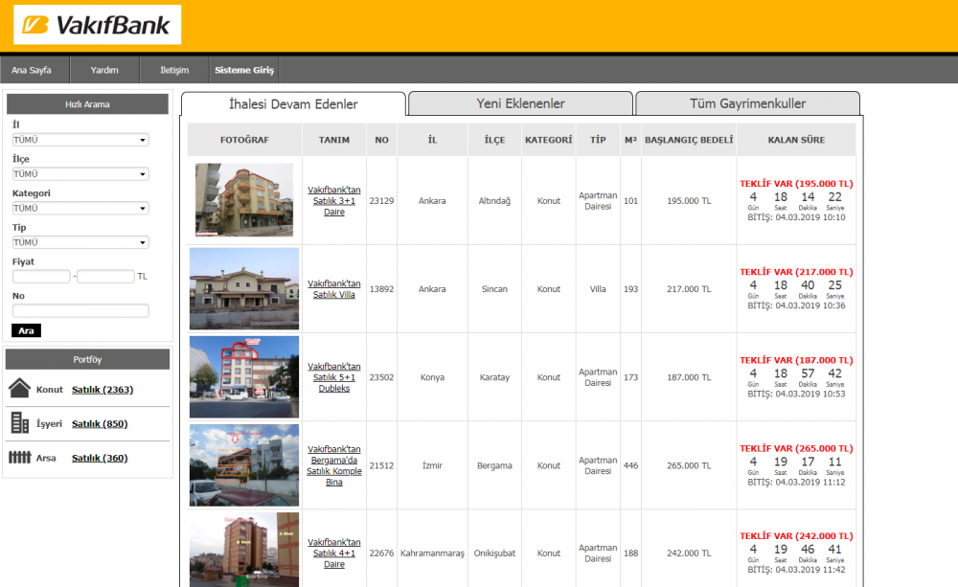
Task: Click TEKLİF VAR (242.000 TL) text
Action: 797,535
